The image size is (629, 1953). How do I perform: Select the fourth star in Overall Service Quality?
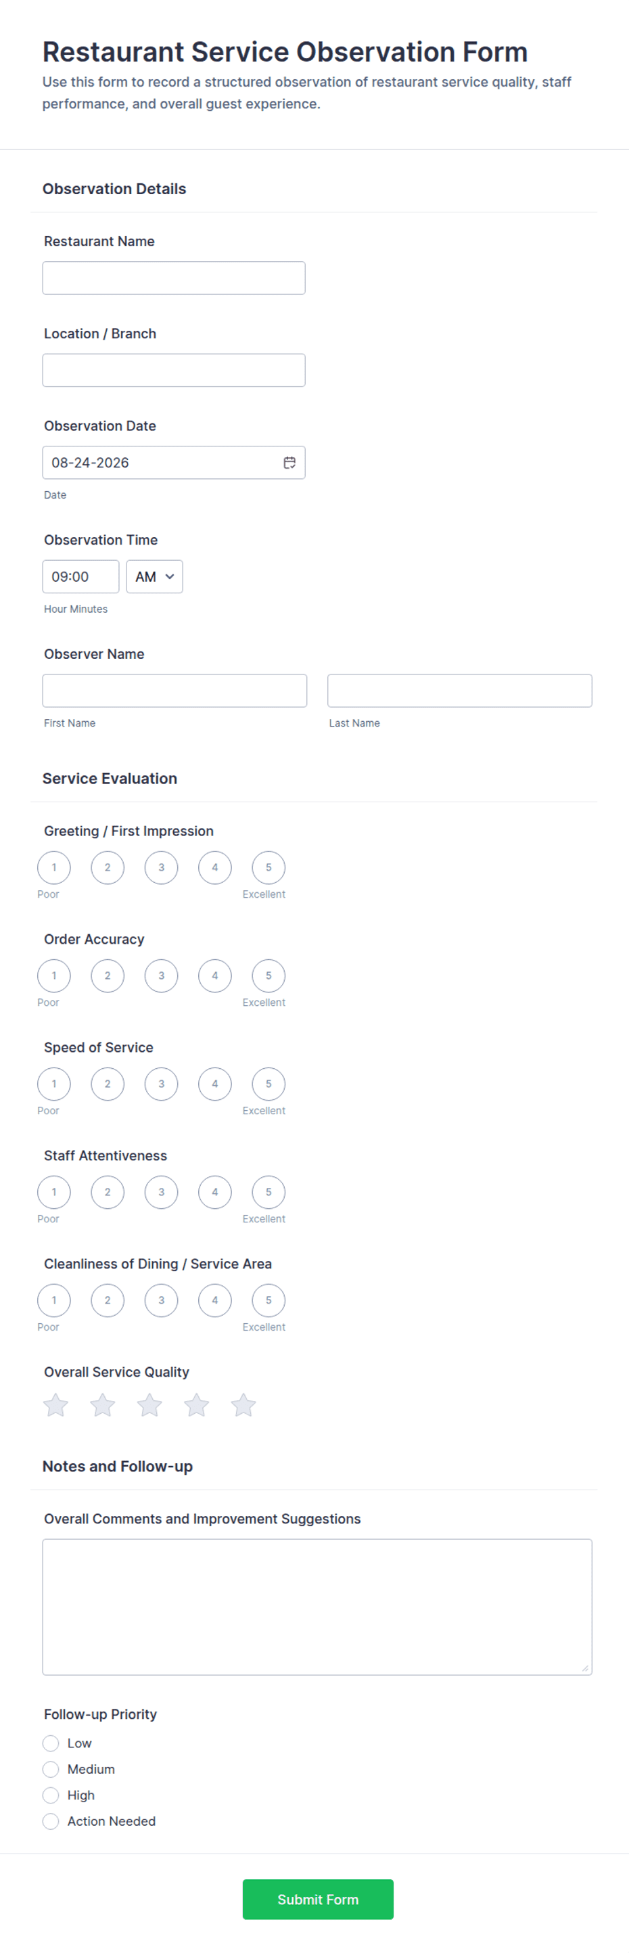196,1405
